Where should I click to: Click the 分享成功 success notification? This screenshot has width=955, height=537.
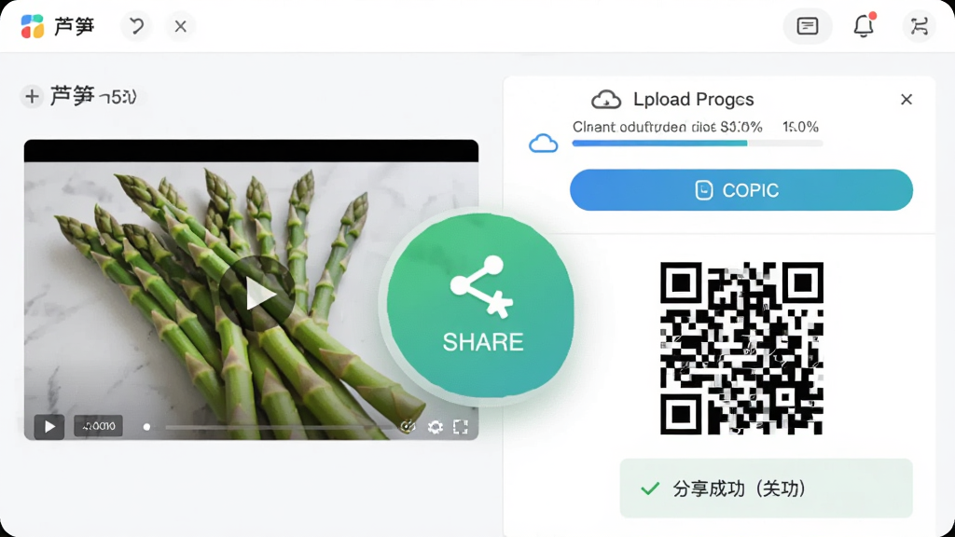click(767, 489)
